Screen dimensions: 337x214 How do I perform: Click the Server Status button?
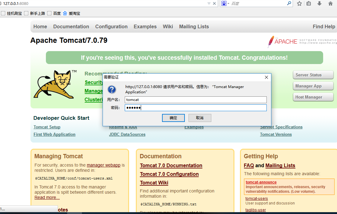coord(313,75)
